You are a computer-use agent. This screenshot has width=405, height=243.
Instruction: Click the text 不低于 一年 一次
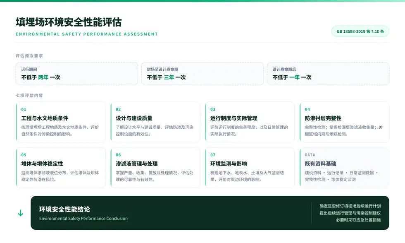[292, 77]
